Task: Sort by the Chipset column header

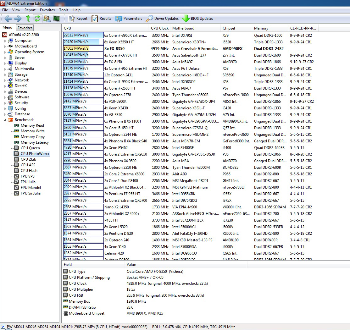Action: 236,28
